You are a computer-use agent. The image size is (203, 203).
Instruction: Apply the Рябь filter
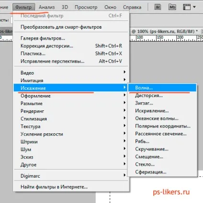pos(162,141)
